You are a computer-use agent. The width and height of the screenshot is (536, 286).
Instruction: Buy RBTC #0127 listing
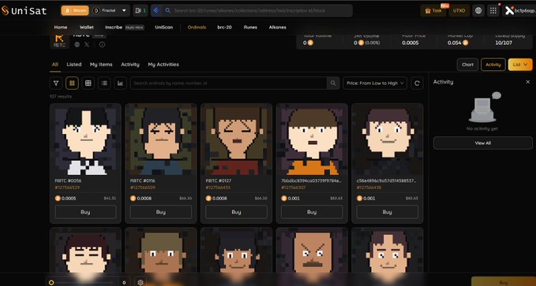pos(237,212)
